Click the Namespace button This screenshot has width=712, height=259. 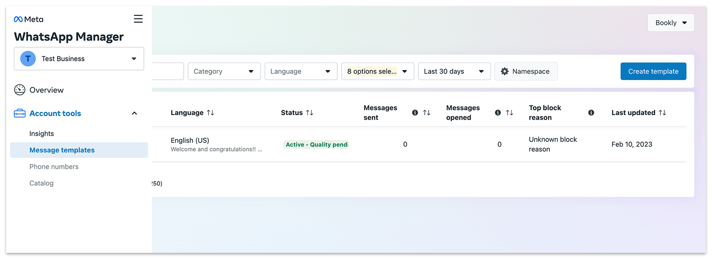(526, 71)
